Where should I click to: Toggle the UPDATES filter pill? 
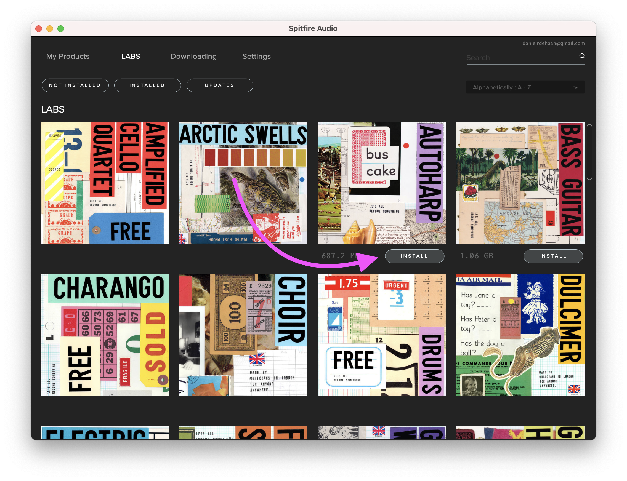click(220, 85)
